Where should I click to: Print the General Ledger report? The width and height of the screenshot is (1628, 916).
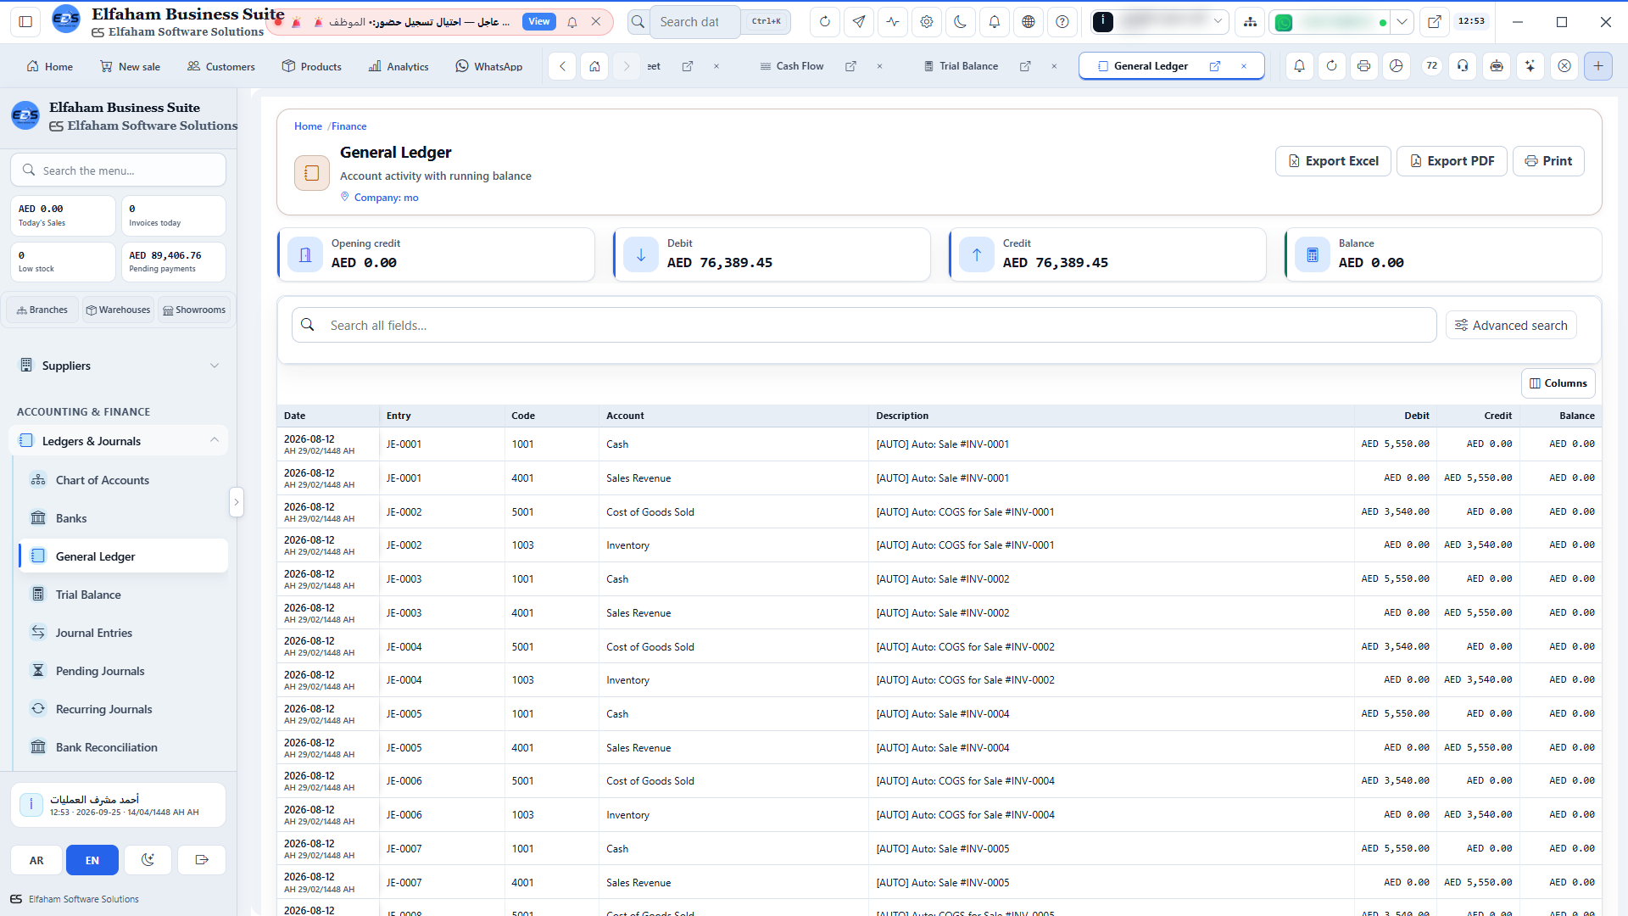point(1548,161)
